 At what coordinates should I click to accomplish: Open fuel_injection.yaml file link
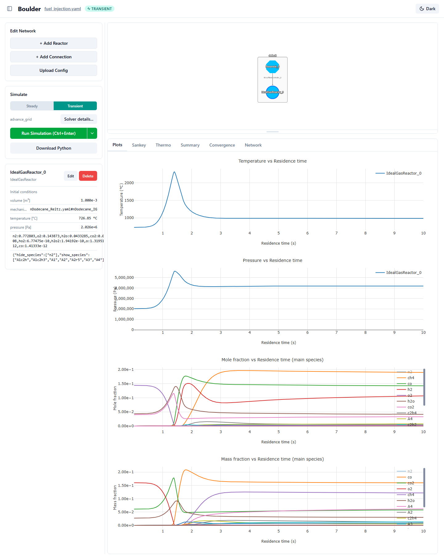(63, 9)
